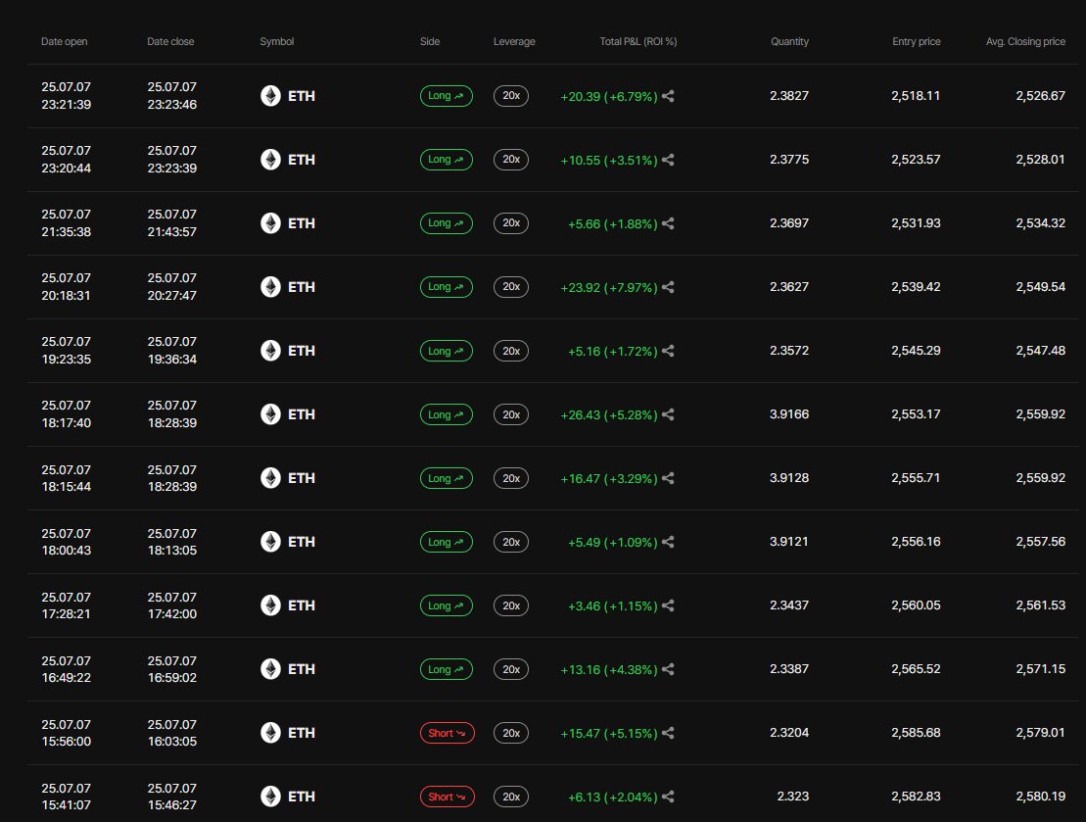
Task: Share the +3.46 (+1.15%) trade
Action: click(668, 605)
